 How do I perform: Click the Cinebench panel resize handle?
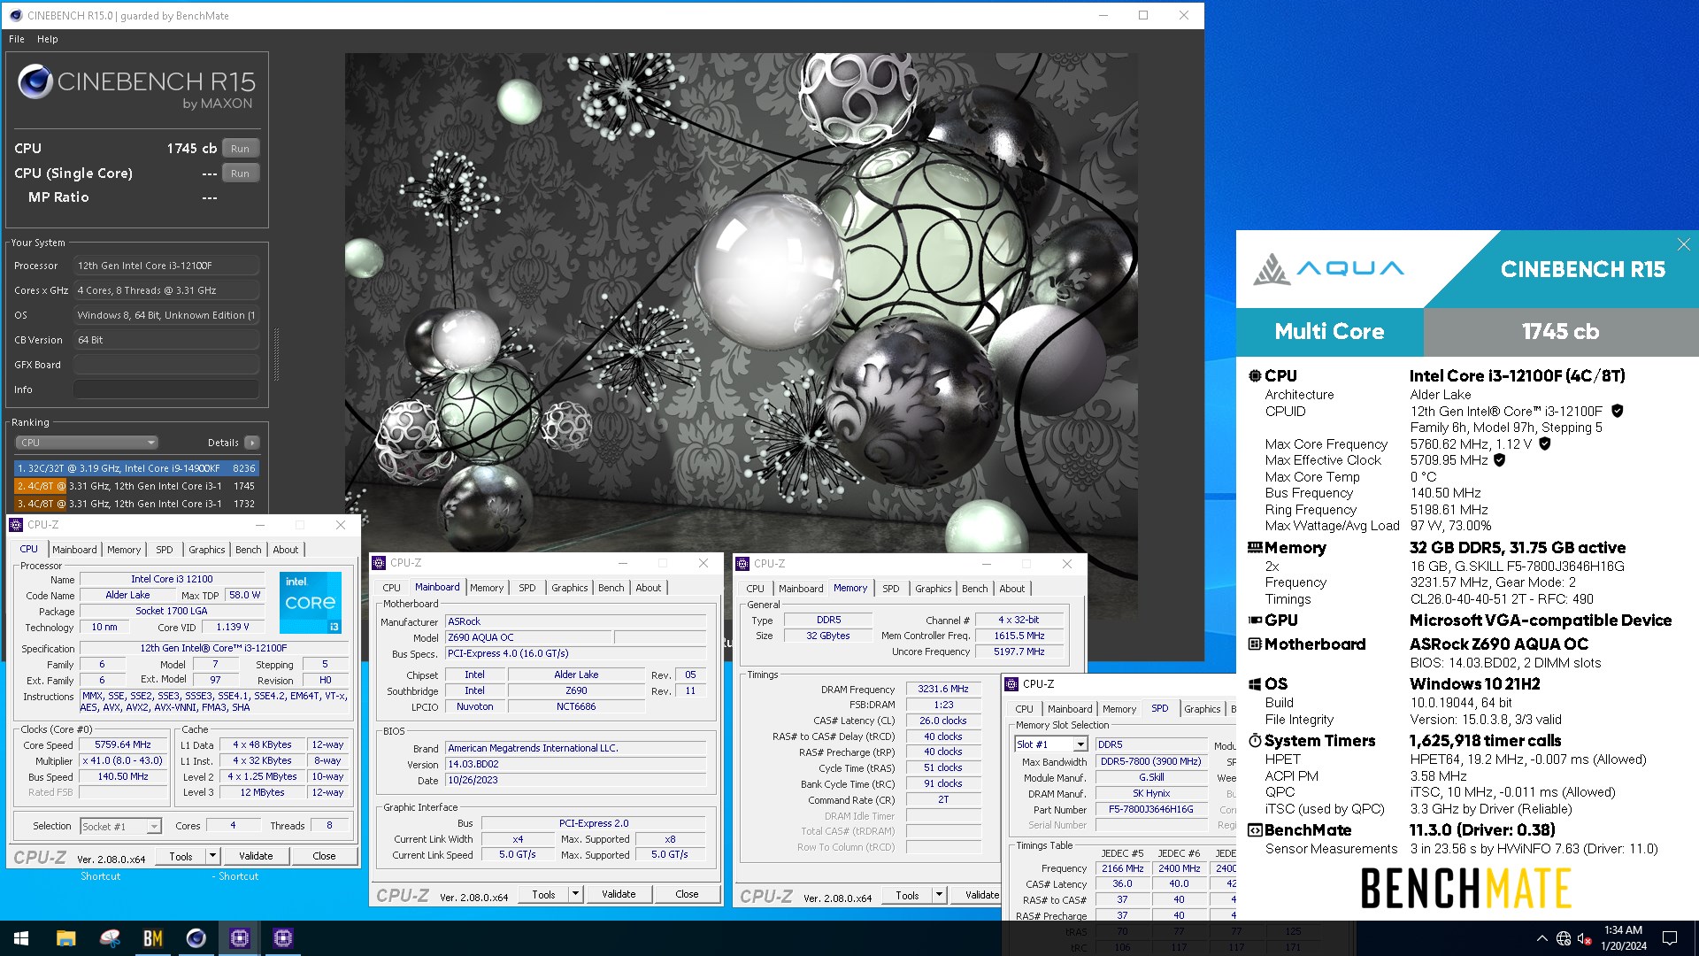tap(276, 354)
